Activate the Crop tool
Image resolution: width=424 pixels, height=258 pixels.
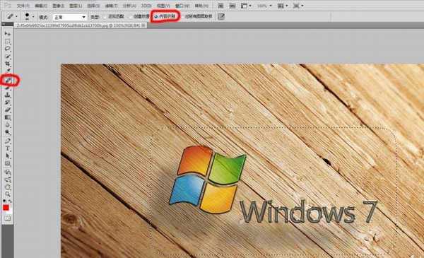pos(8,64)
